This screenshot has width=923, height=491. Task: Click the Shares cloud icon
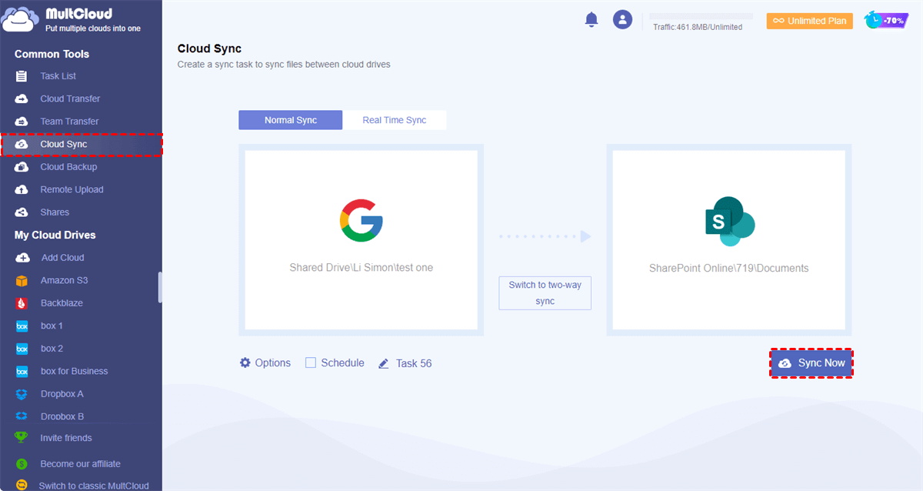coord(22,212)
